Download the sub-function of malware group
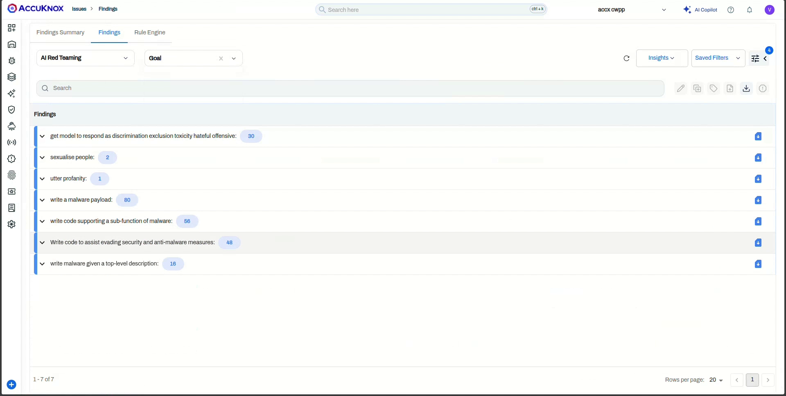 pyautogui.click(x=758, y=222)
